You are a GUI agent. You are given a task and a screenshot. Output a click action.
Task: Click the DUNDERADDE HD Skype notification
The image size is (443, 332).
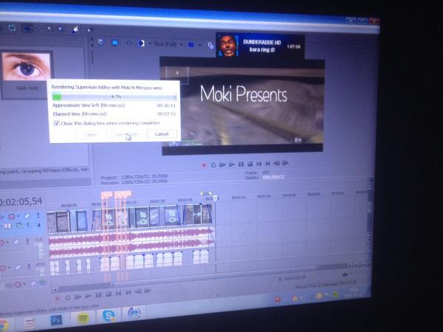click(260, 46)
